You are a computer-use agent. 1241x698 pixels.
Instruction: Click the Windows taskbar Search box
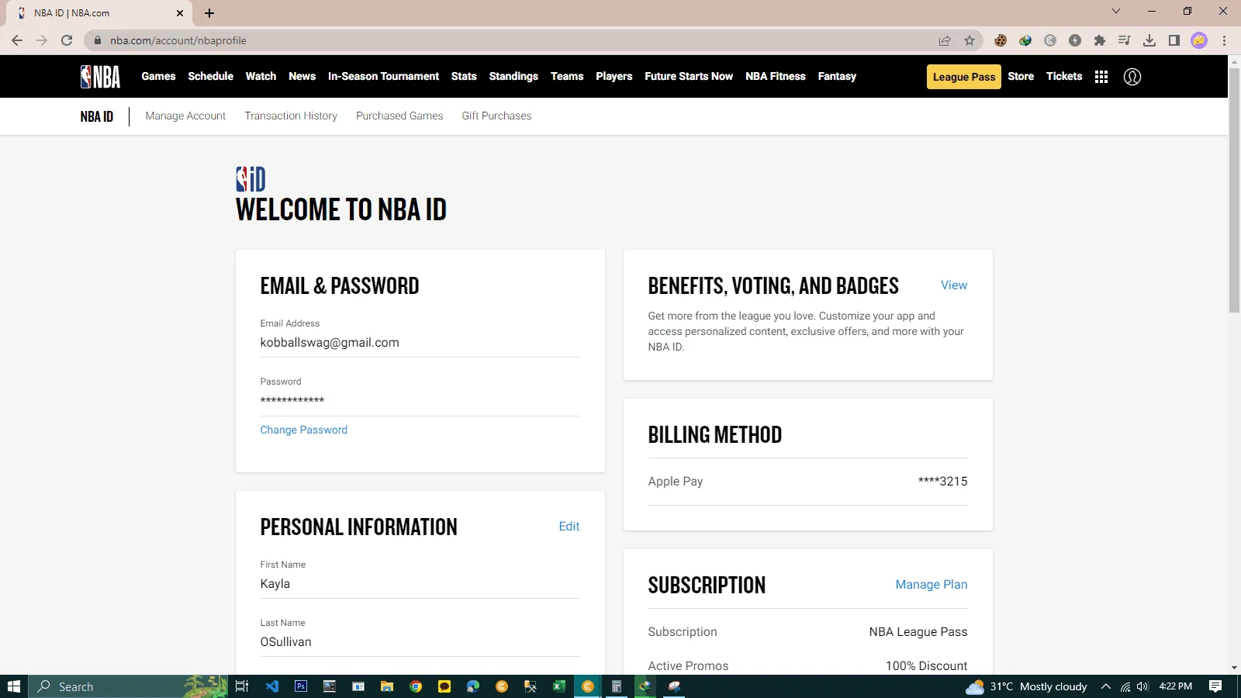point(128,686)
